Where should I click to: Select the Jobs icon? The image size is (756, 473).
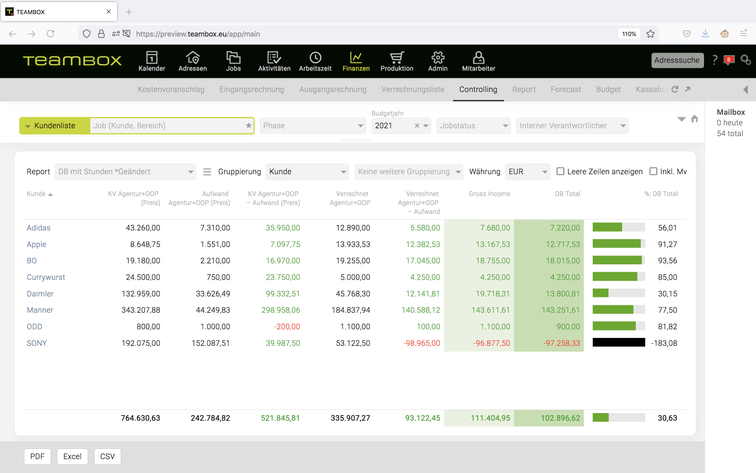(233, 61)
